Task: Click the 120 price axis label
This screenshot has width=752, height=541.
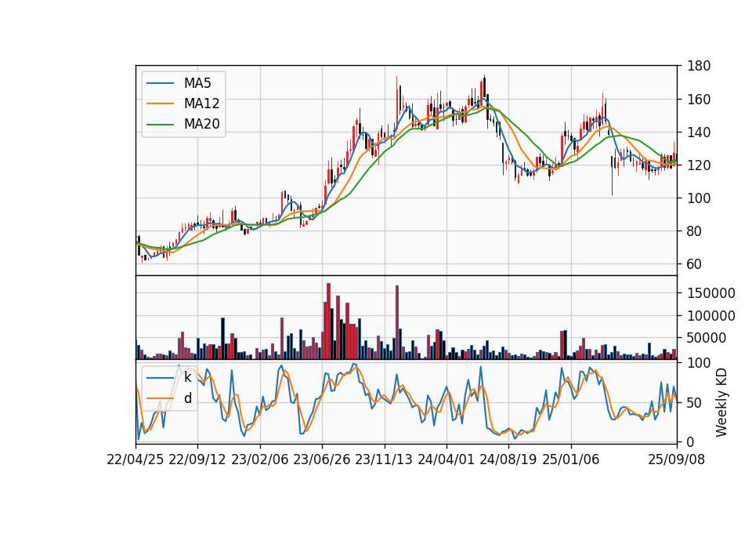Action: 699,165
